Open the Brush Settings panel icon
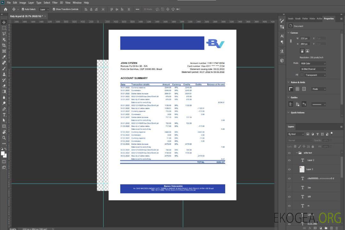The height and width of the screenshot is (230, 345). tap(282, 21)
